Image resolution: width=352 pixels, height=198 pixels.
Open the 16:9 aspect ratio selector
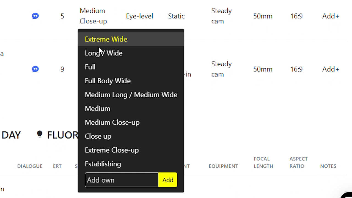pyautogui.click(x=296, y=16)
